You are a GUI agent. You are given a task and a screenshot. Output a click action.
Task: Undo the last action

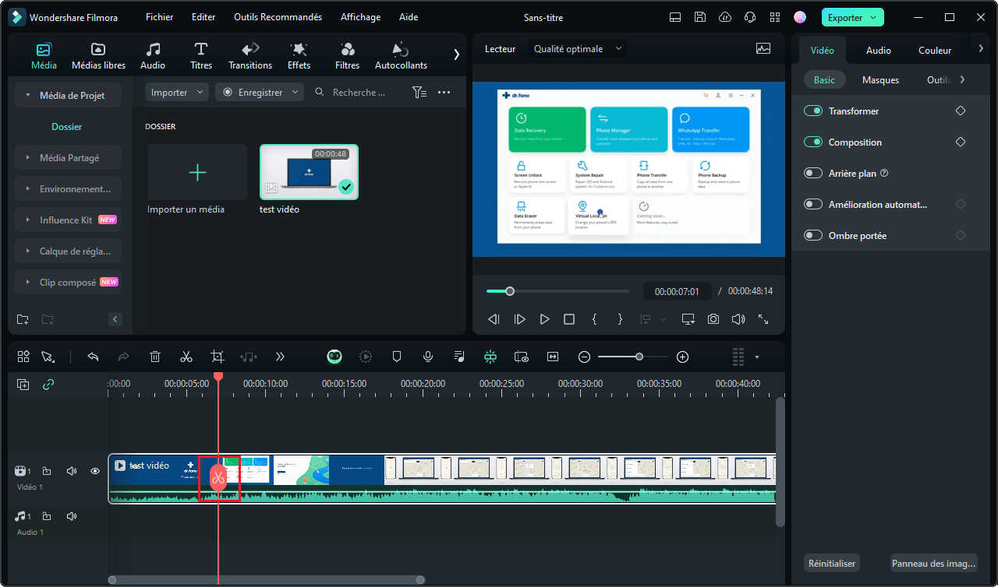[x=93, y=357]
